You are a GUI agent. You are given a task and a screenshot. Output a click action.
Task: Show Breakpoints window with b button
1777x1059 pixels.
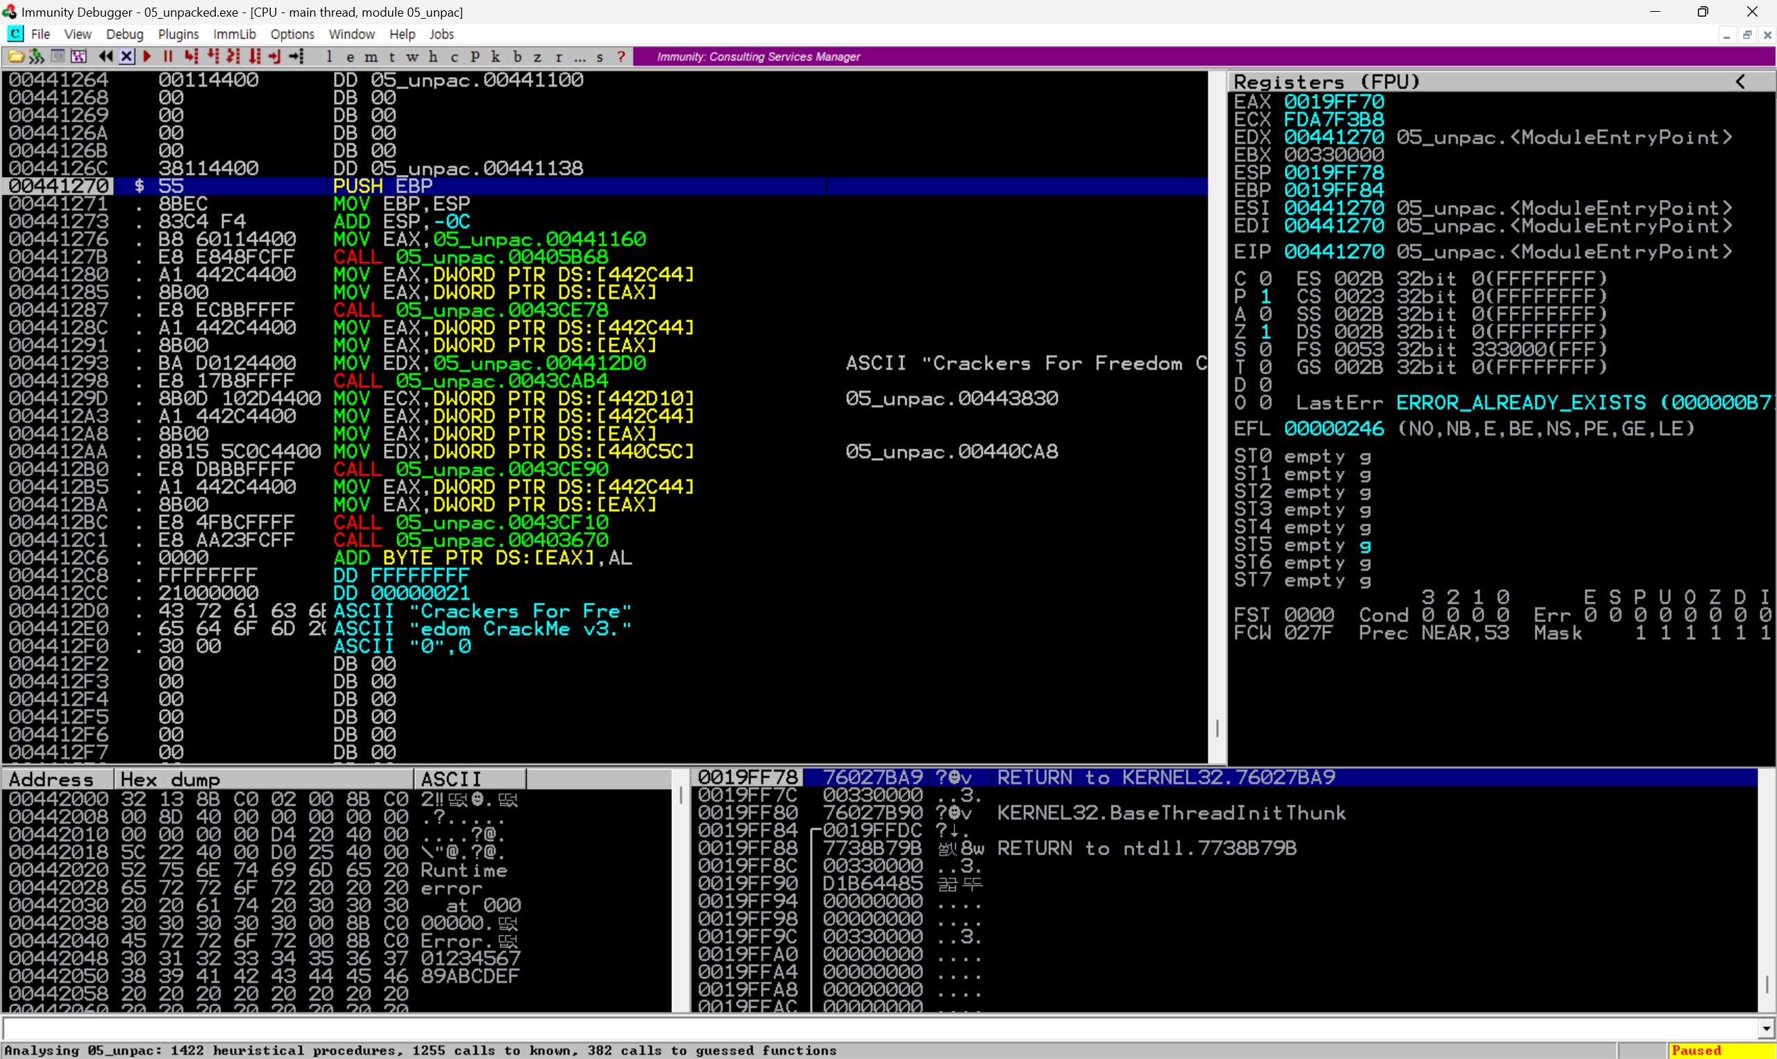(517, 56)
